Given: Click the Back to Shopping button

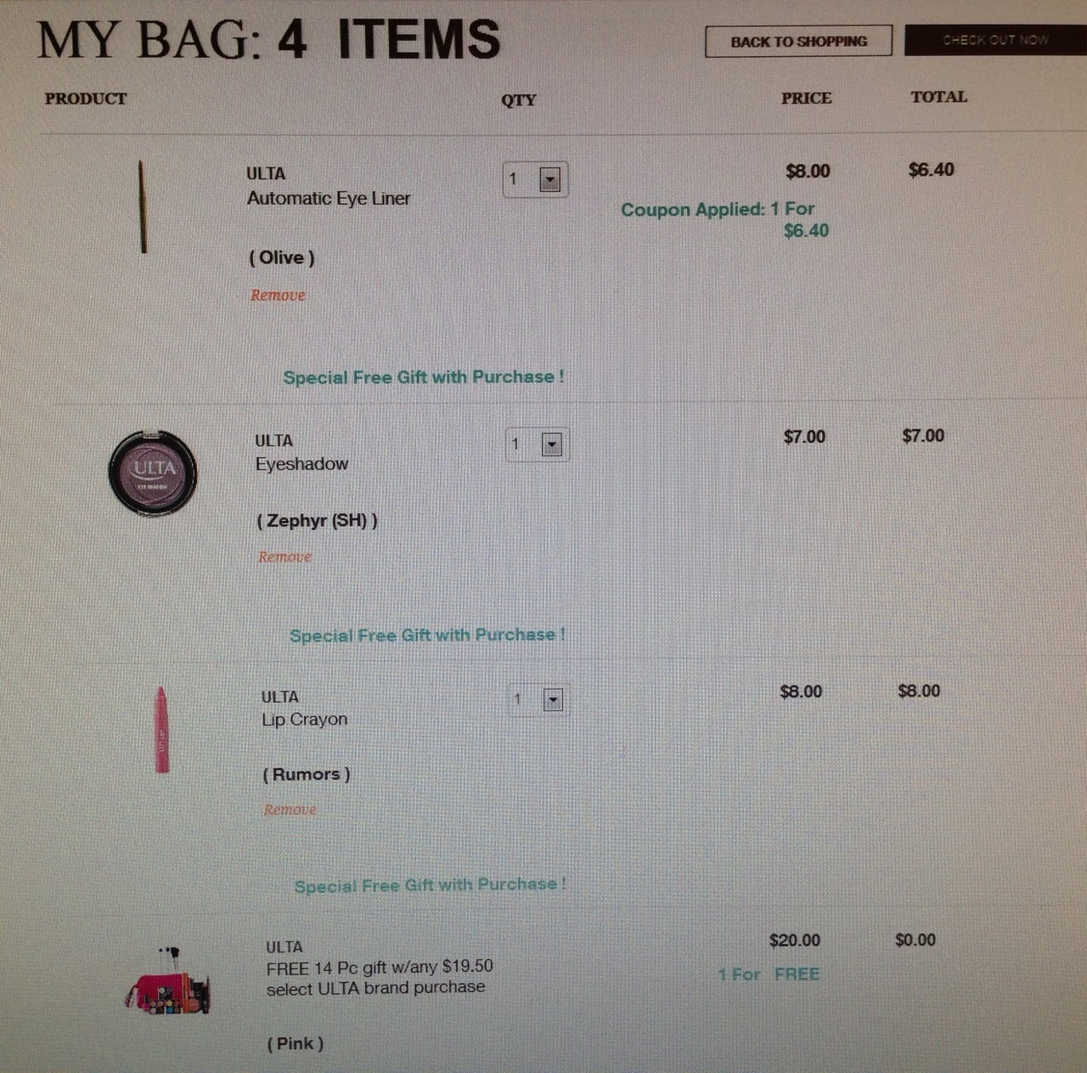Looking at the screenshot, I should pos(798,41).
